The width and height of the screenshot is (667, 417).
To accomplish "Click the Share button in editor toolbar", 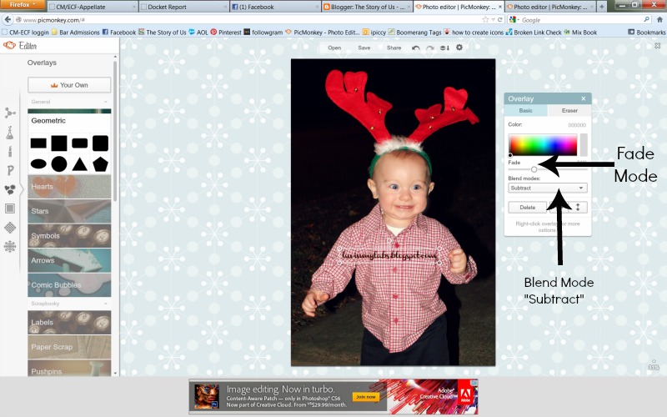I will pyautogui.click(x=394, y=48).
